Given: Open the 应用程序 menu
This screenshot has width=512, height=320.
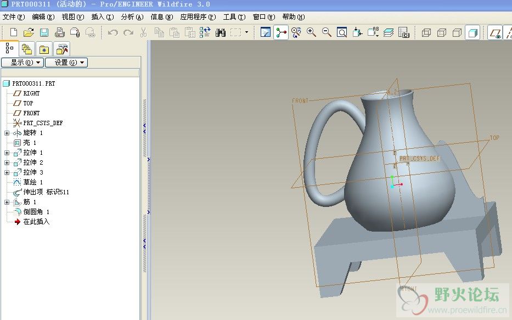Looking at the screenshot, I should click(198, 17).
